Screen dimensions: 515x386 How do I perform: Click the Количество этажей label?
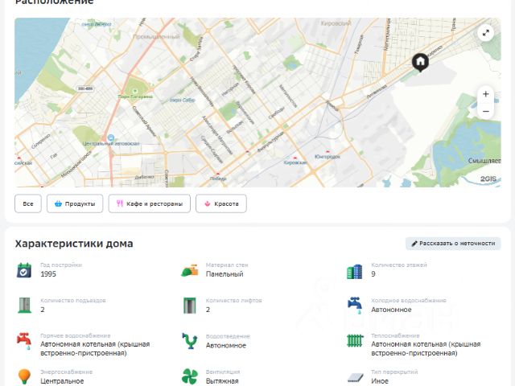399,265
